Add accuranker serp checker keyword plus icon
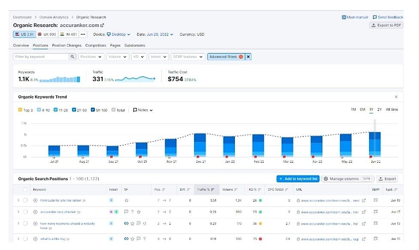 click(35, 212)
